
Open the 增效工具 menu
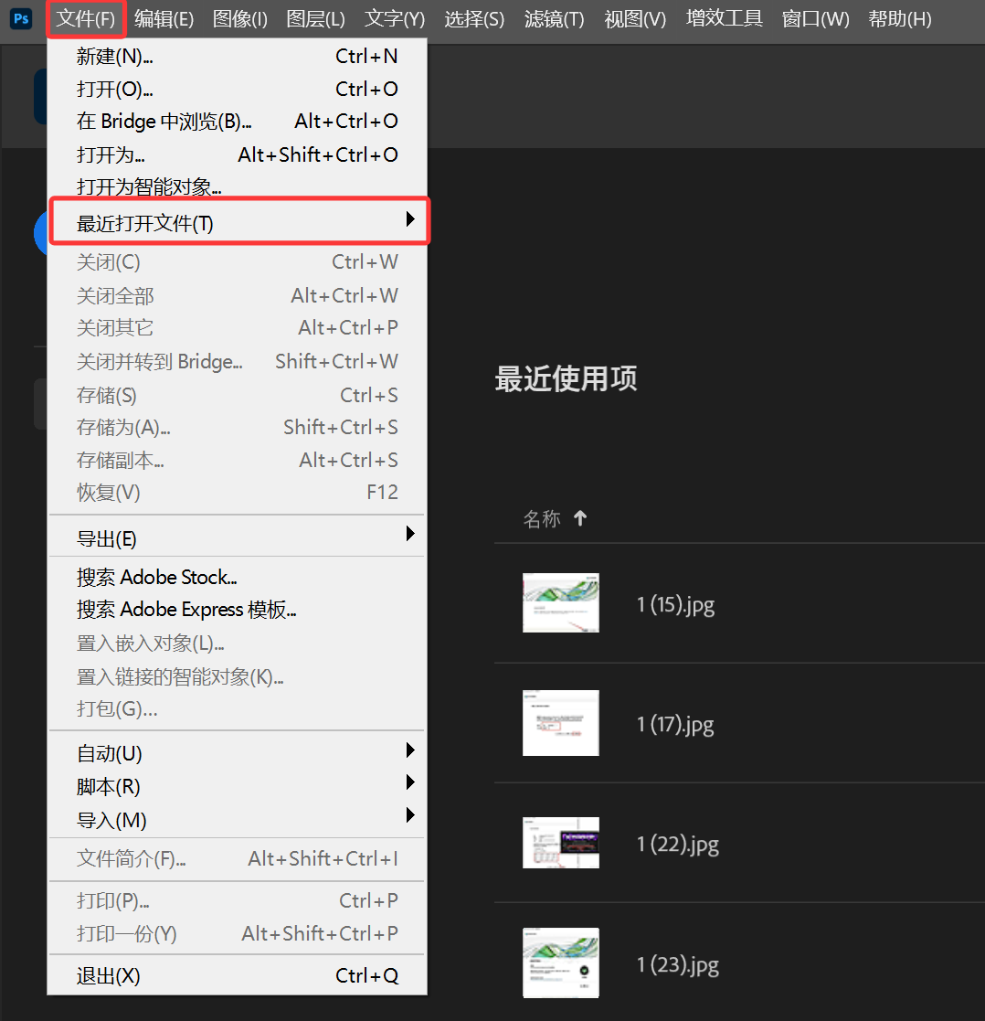coord(724,19)
